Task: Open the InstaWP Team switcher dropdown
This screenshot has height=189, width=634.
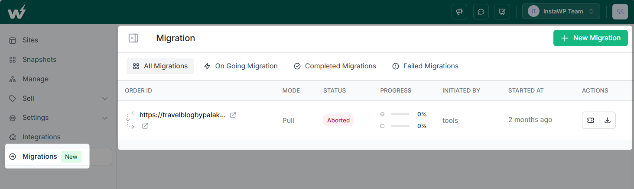Action: tap(561, 12)
